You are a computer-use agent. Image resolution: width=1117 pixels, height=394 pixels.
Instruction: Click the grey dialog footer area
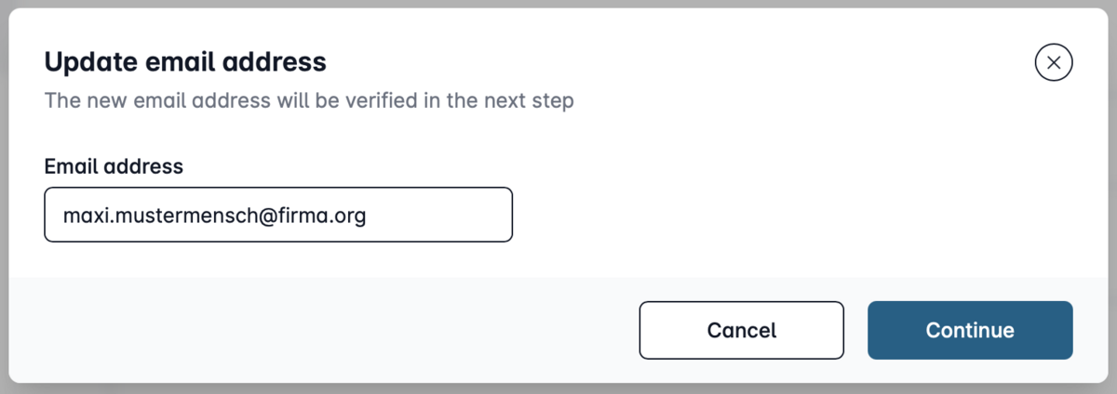coord(326,330)
